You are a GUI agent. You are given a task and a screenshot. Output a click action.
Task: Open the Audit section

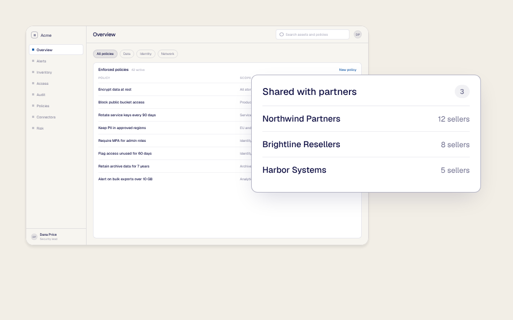56,95
